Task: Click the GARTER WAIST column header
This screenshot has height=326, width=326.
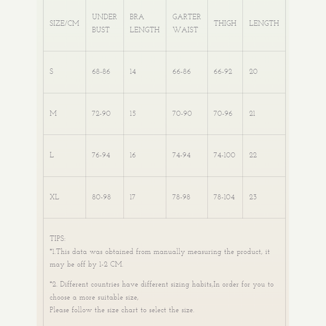Action: pos(186,23)
